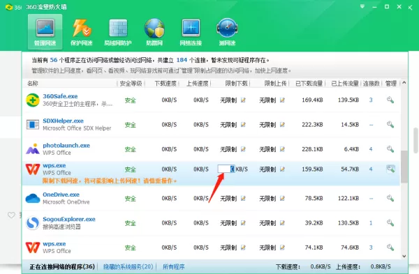This screenshot has height=274, width=419.
Task: View the 3 connections of 360Safe.exe
Action: (x=371, y=100)
